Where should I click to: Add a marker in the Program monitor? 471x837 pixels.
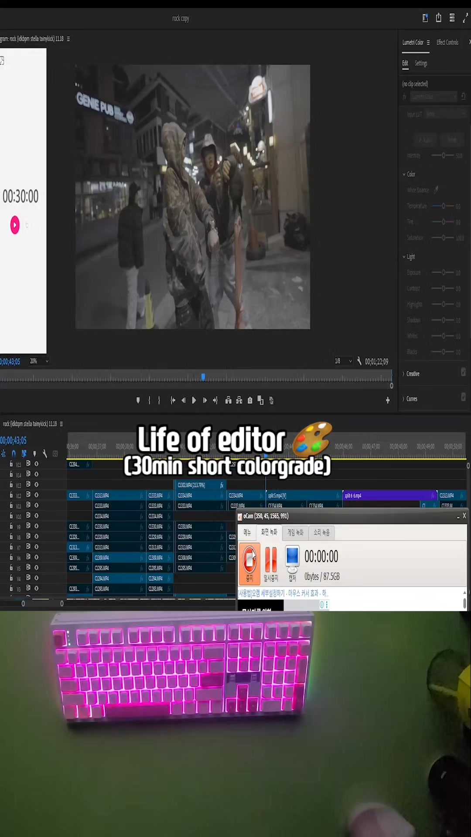[x=138, y=400]
